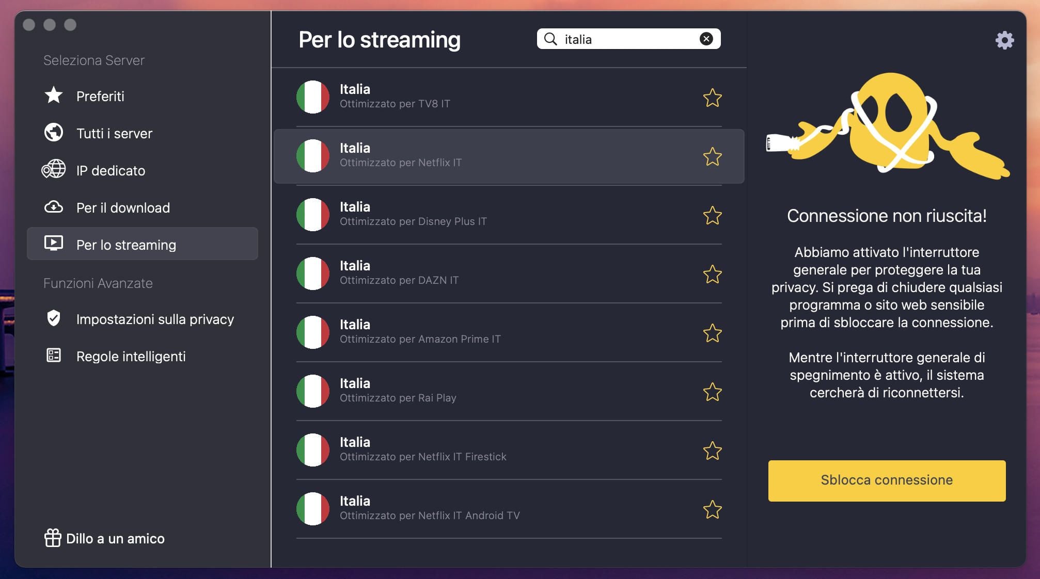
Task: Star the Disney Plus IT server
Action: pyautogui.click(x=712, y=215)
